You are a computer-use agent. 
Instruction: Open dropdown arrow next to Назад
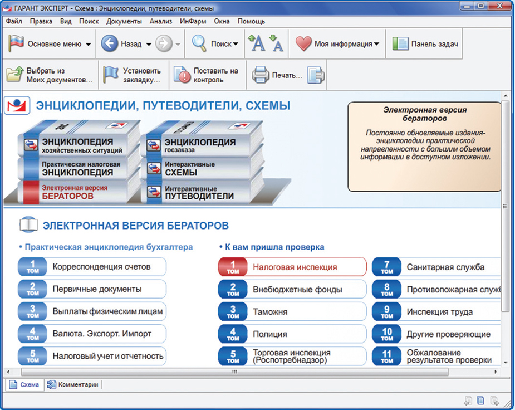click(149, 45)
